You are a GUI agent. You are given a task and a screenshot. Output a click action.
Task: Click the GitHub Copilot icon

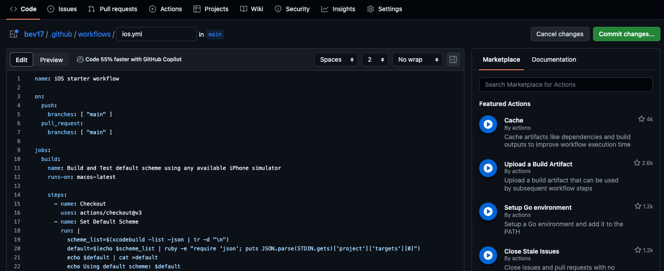click(80, 59)
